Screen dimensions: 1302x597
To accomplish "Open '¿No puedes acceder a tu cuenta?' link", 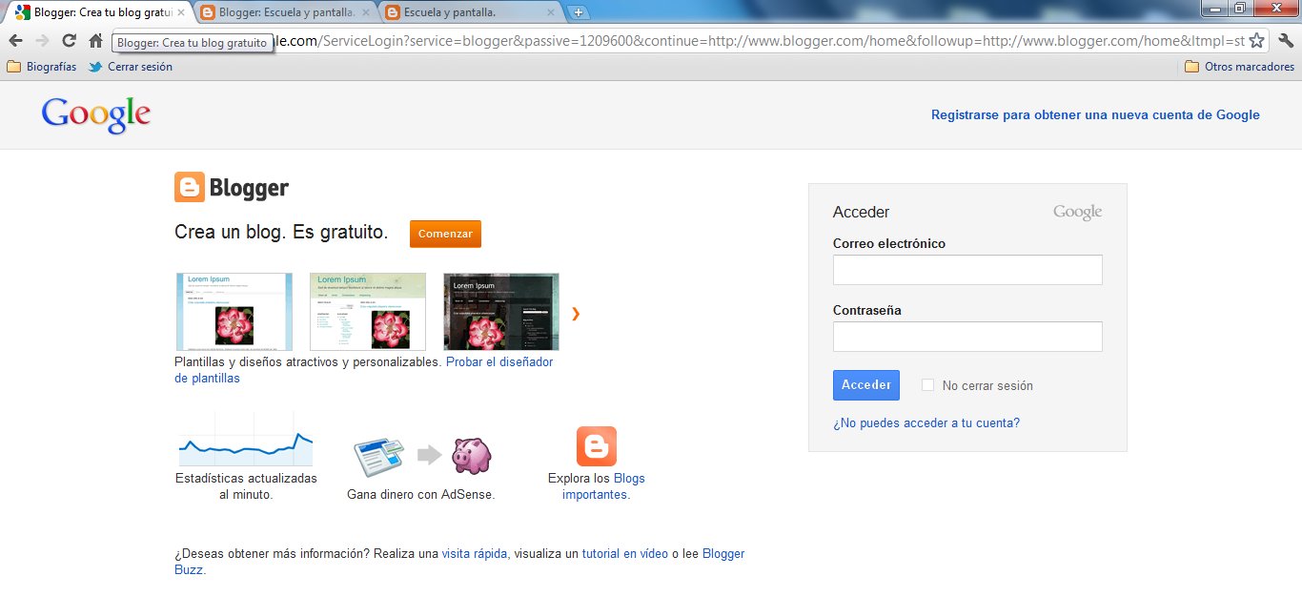I will click(926, 422).
